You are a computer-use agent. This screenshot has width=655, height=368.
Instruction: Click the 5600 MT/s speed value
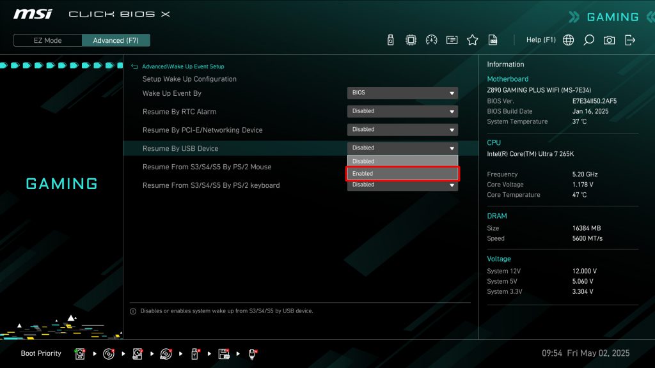coord(587,238)
